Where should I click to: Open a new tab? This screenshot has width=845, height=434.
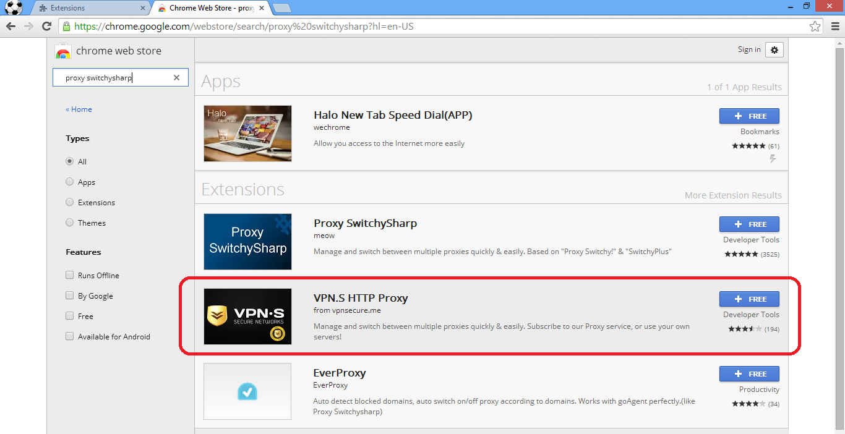pos(281,8)
